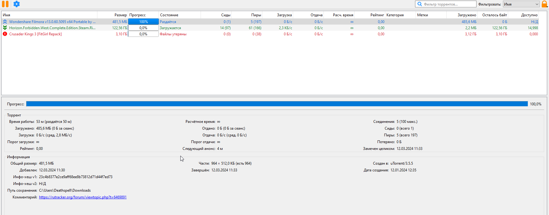
Task: Click the 61 (166) peers cell
Action: [255, 28]
